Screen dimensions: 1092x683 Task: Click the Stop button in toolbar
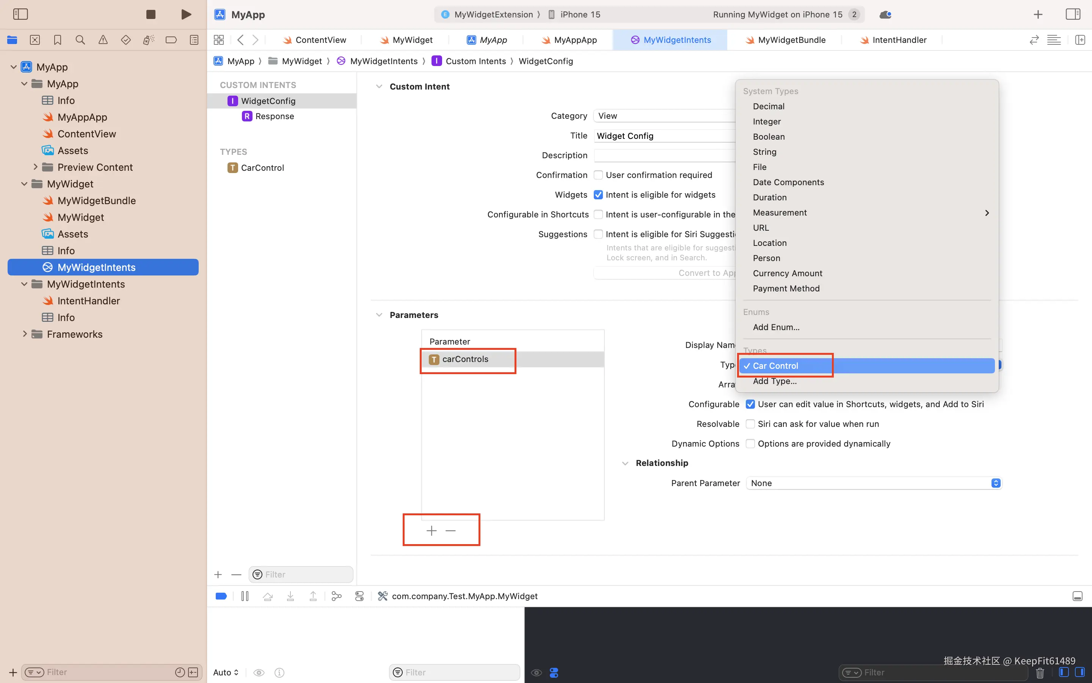pyautogui.click(x=151, y=14)
